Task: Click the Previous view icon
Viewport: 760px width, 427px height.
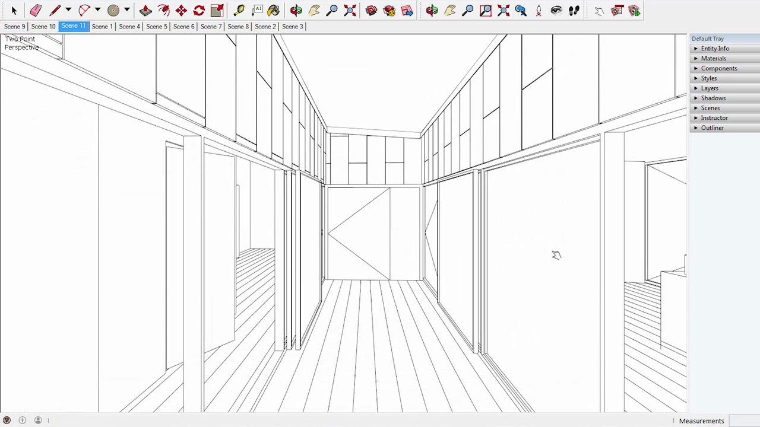Action: coord(521,10)
